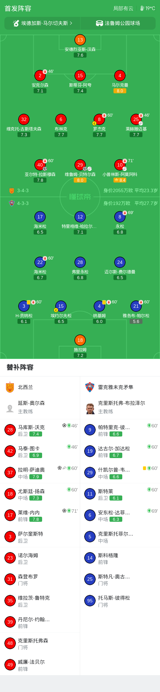Expand referee 埃德加斯·马尔切夫斯 details arrow
Viewport: 160px width, 692px height.
point(71,23)
